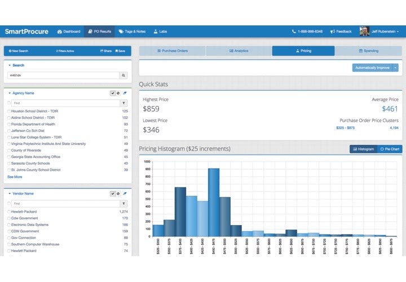Image resolution: width=406 pixels, height=282 pixels.
Task: Select all agencies with the checkmark icon
Action: pos(113,93)
